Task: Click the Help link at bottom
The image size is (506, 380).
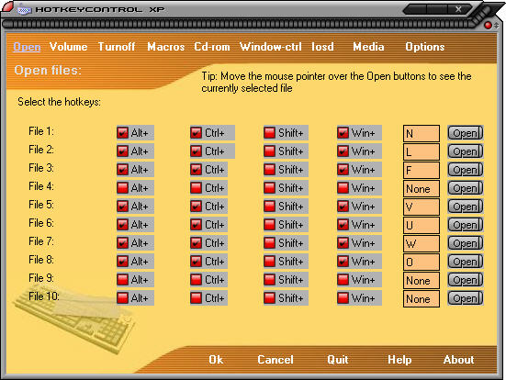Action: (399, 360)
